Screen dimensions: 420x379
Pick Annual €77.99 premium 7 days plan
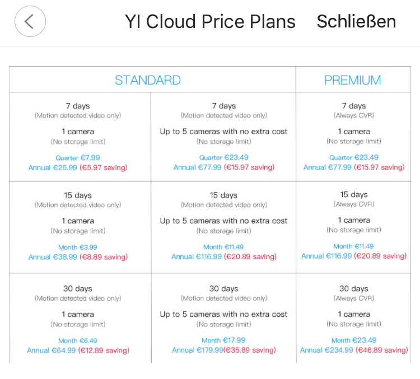[x=328, y=167]
